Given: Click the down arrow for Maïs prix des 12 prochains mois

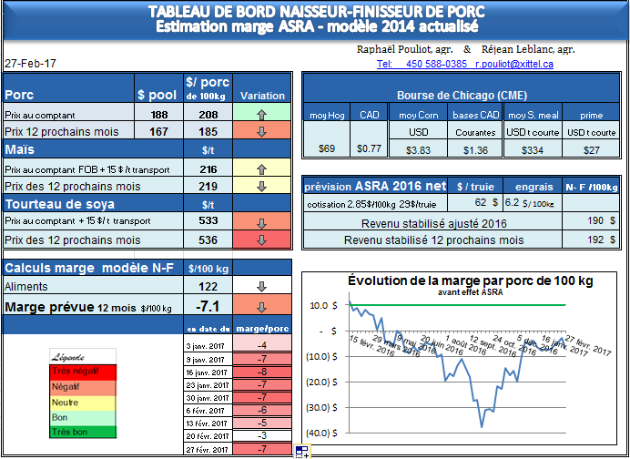Looking at the screenshot, I should (x=262, y=186).
